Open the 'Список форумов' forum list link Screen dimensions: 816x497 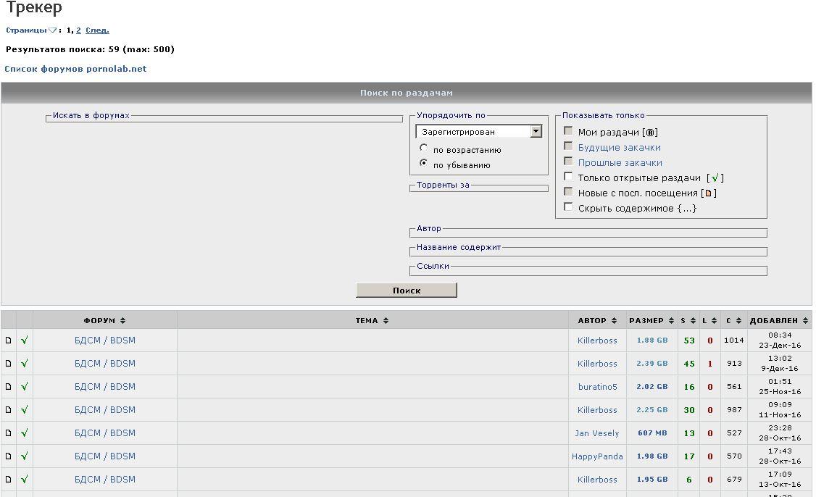pyautogui.click(x=75, y=69)
